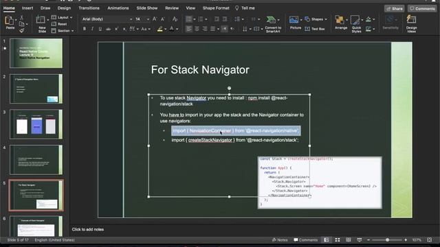Start the slide show from status bar

(359, 240)
